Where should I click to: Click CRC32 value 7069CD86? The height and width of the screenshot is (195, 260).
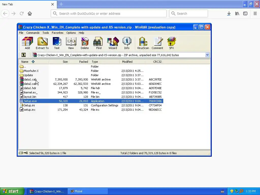155,101
